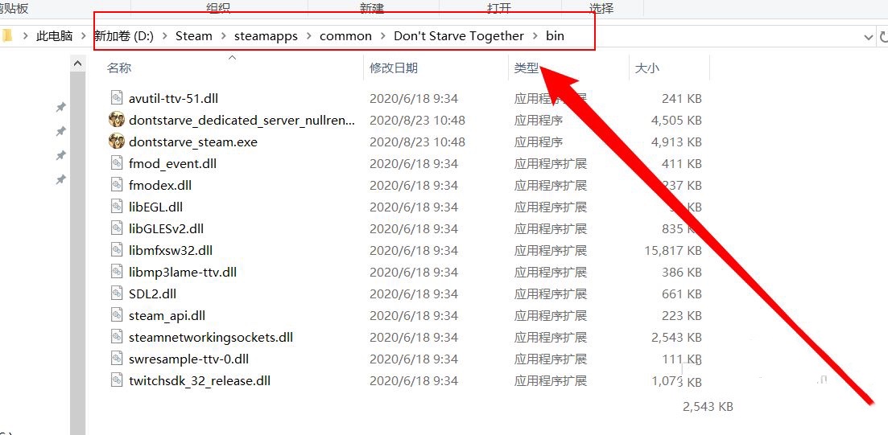Click the steam_api.dll file icon

point(116,315)
